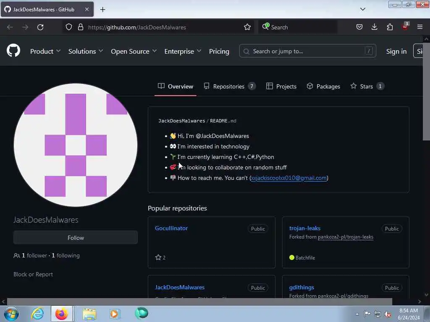
Task: Click the horizontal page scrollbar
Action: coord(199,301)
